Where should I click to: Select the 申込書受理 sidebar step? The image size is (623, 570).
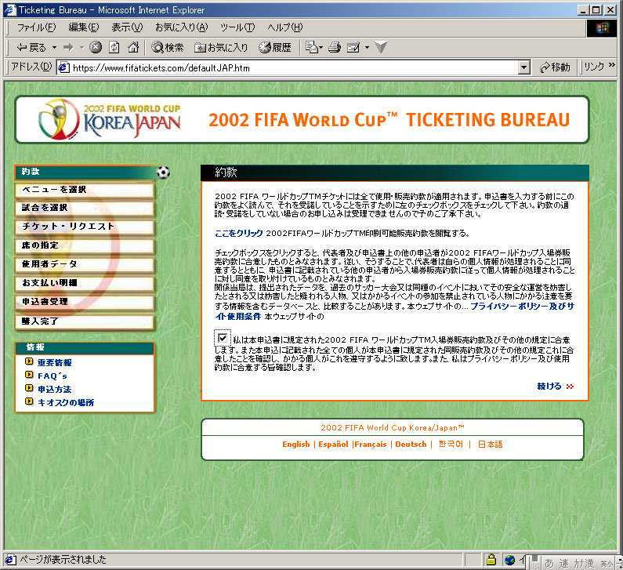coord(84,302)
